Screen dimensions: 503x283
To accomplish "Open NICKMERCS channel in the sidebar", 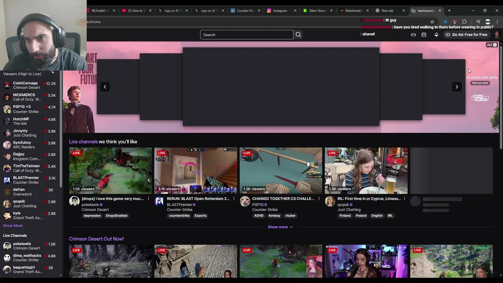I will (x=30, y=97).
